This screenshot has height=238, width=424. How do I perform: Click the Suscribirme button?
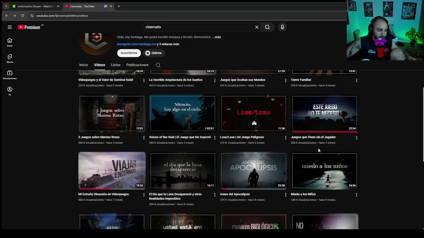point(129,53)
